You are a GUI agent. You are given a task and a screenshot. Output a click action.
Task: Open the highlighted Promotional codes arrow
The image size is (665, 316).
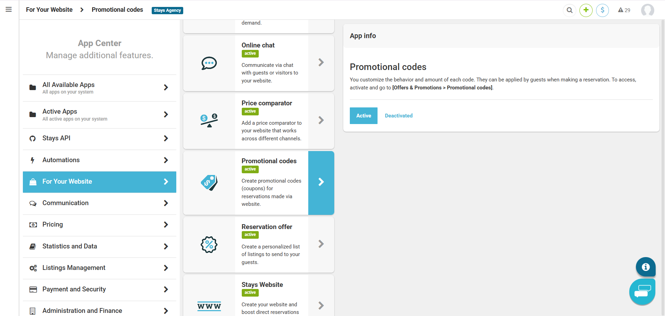pos(321,183)
